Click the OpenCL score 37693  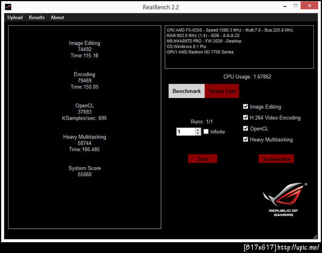[85, 112]
